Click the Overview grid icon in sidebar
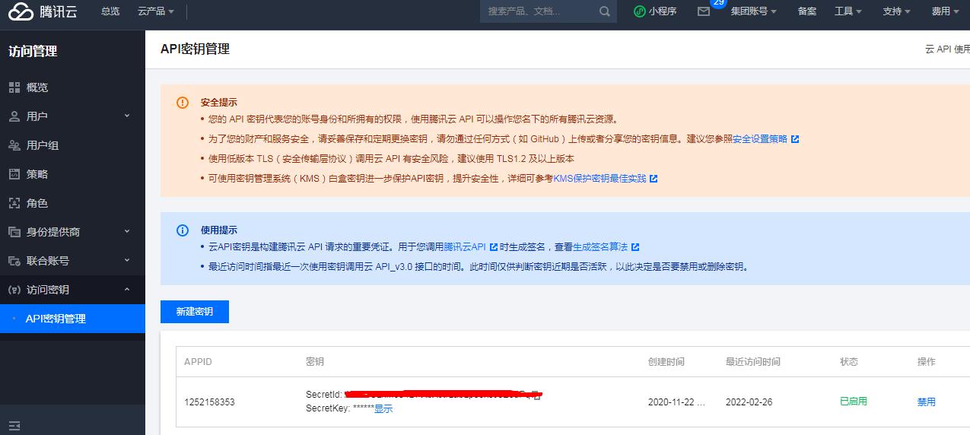 [14, 87]
